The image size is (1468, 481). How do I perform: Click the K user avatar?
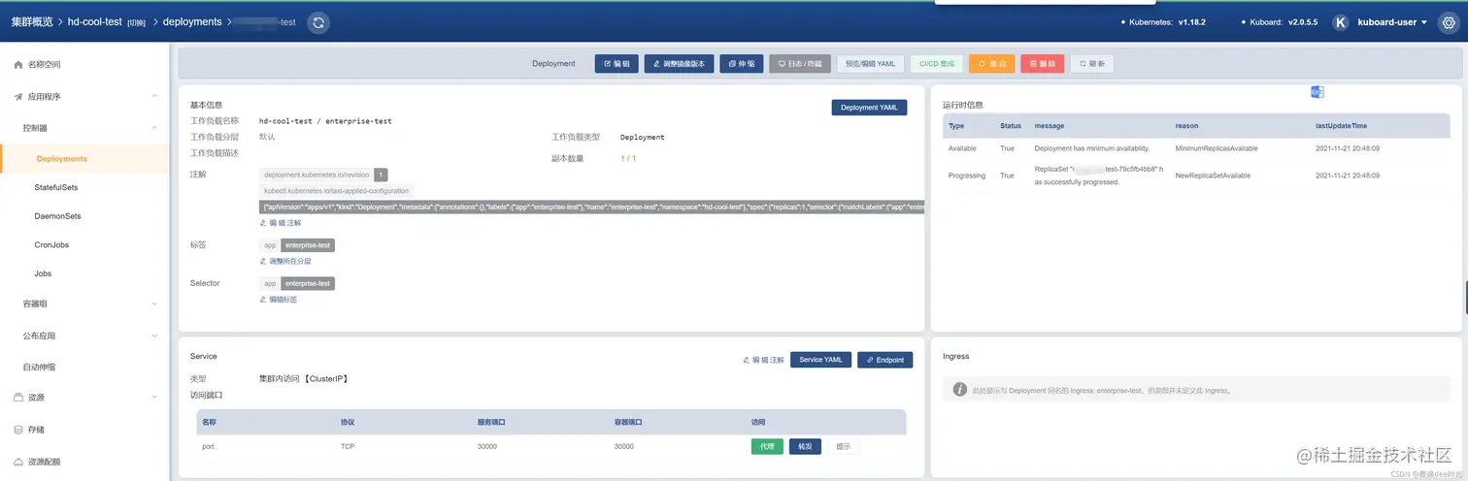pos(1340,22)
